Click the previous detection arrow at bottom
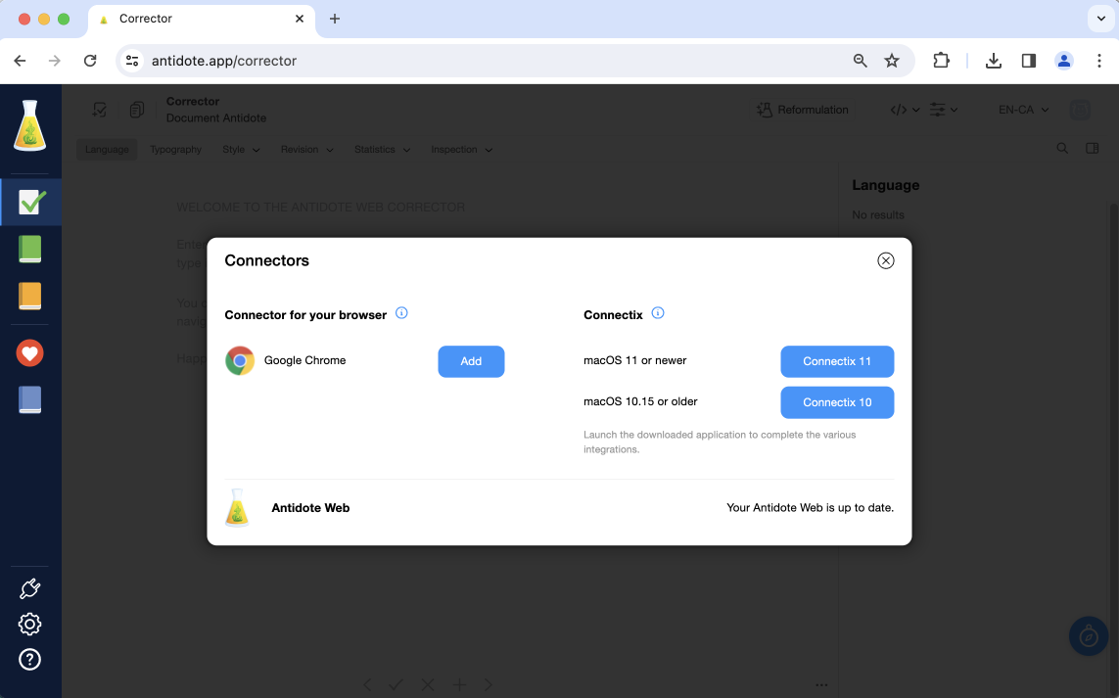This screenshot has width=1119, height=698. click(x=367, y=684)
